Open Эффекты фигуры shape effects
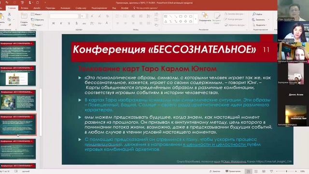 [235, 25]
